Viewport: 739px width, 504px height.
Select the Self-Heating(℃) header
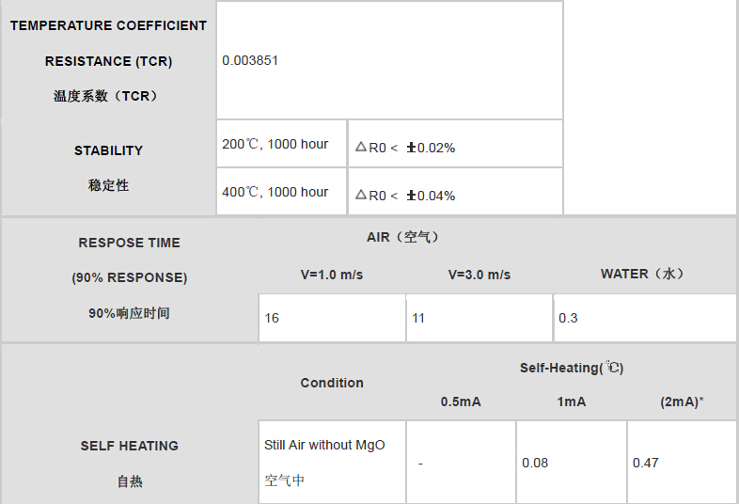572,368
